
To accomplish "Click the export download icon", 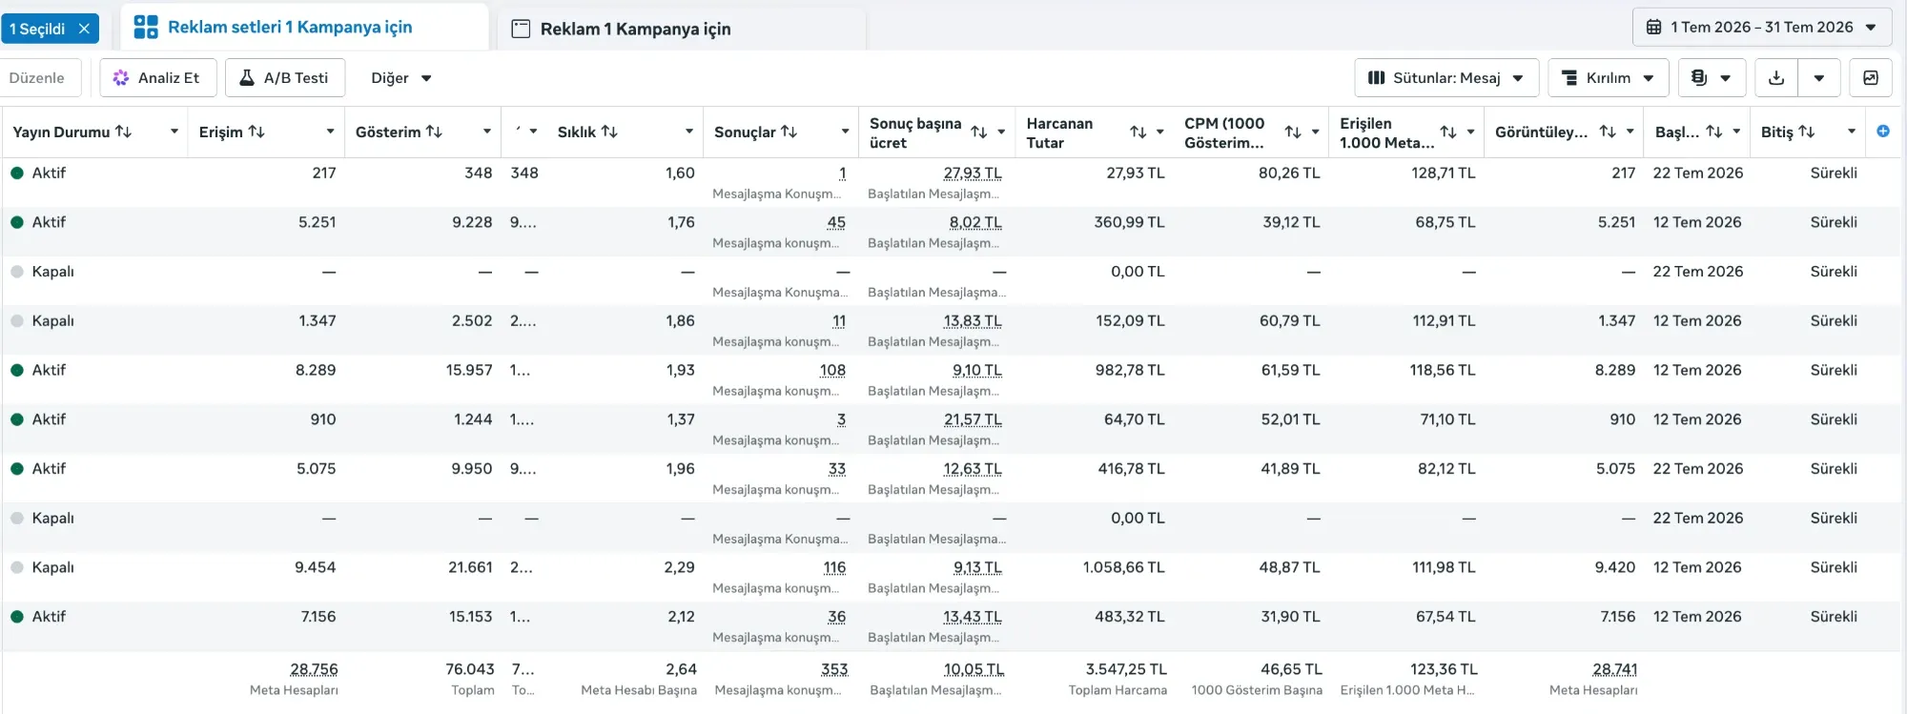I will pos(1776,78).
